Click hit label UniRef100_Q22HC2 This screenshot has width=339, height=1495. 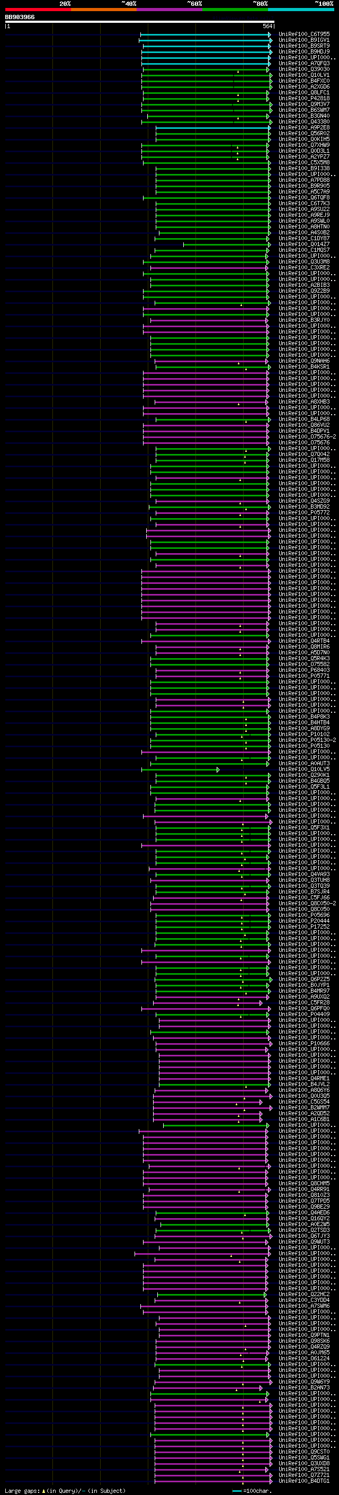click(304, 1294)
